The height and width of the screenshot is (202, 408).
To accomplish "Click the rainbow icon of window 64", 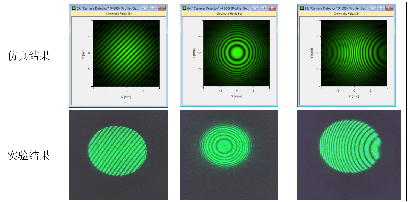I will [184, 8].
